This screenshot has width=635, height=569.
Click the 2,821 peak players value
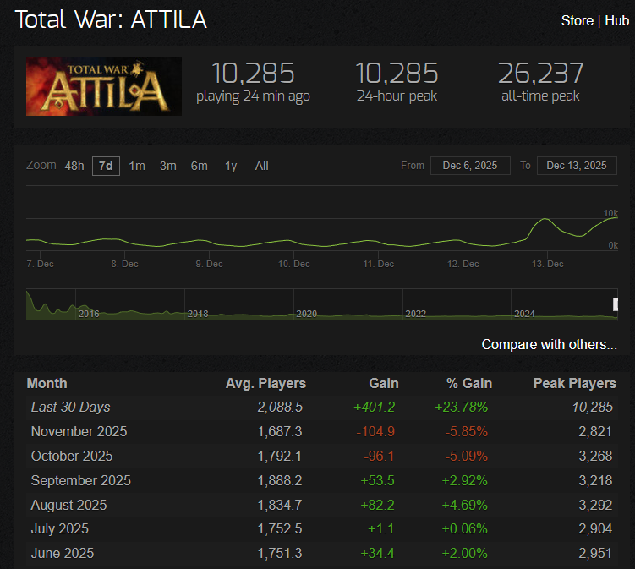pos(595,432)
